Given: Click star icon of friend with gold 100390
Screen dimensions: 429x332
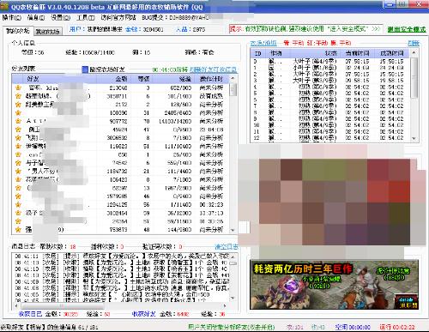Looking at the screenshot, I should (x=18, y=112).
